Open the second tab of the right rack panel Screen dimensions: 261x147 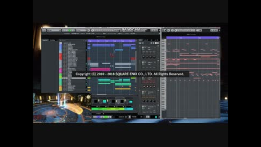tap(146, 40)
